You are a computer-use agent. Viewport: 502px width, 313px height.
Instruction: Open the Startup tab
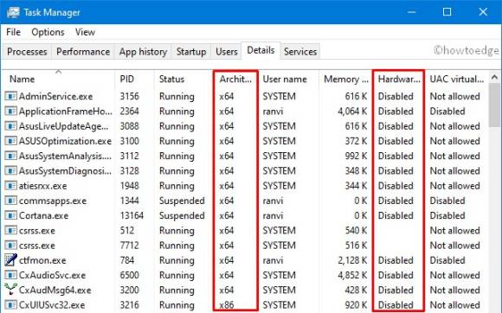click(x=191, y=52)
